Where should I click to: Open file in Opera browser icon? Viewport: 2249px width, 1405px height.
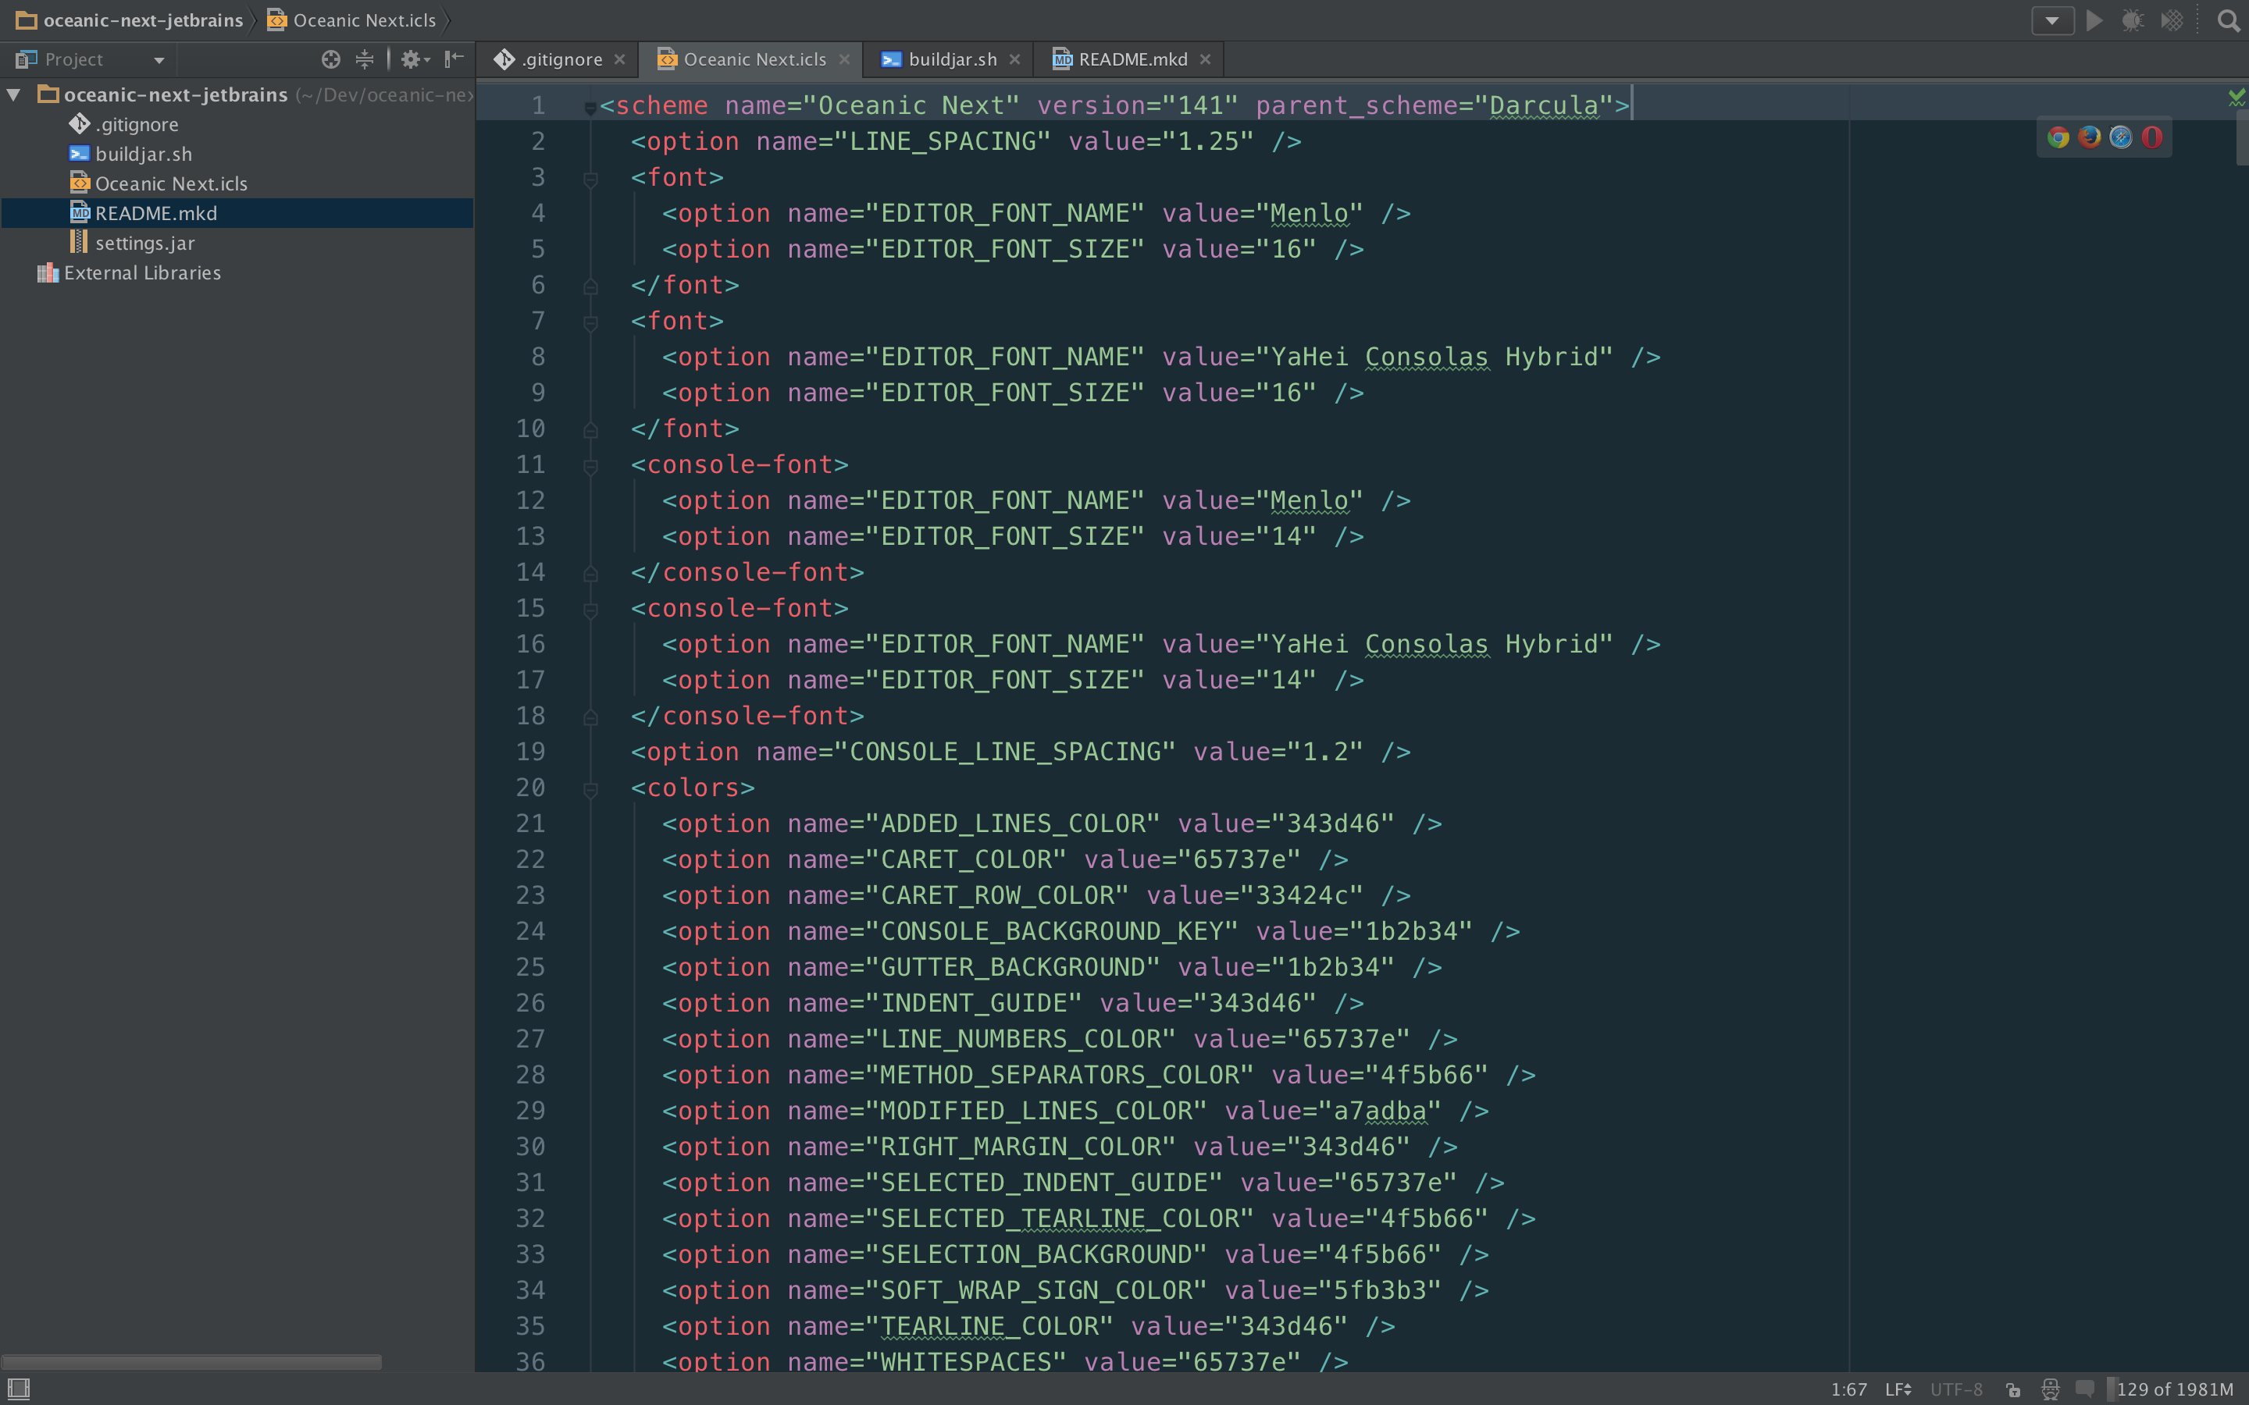click(2151, 137)
